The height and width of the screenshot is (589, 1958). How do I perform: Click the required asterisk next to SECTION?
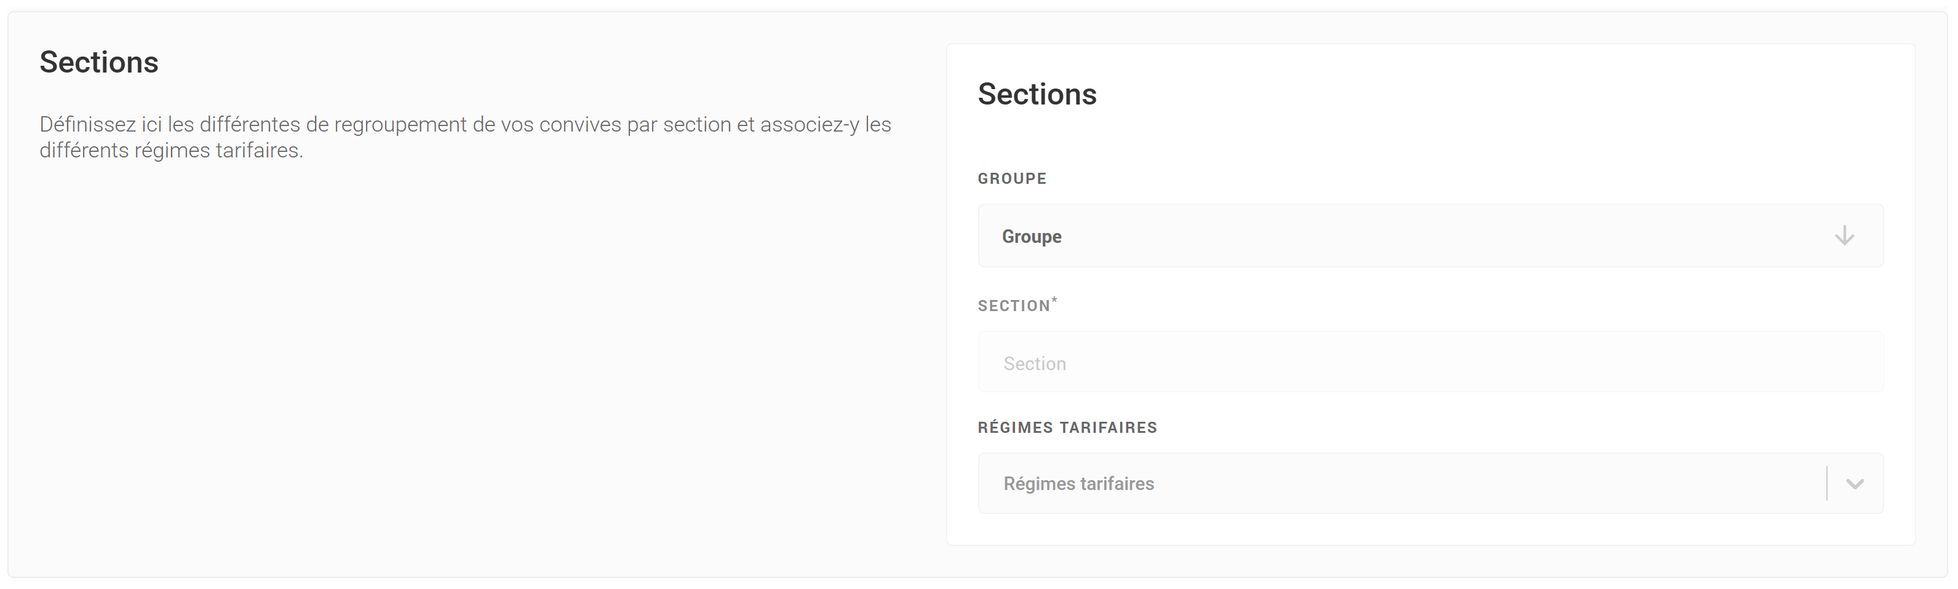click(1055, 300)
